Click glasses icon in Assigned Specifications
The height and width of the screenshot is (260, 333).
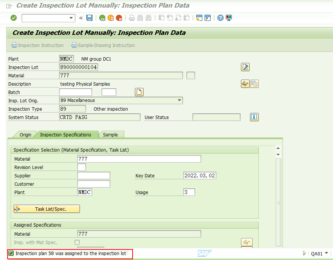pyautogui.click(x=247, y=242)
